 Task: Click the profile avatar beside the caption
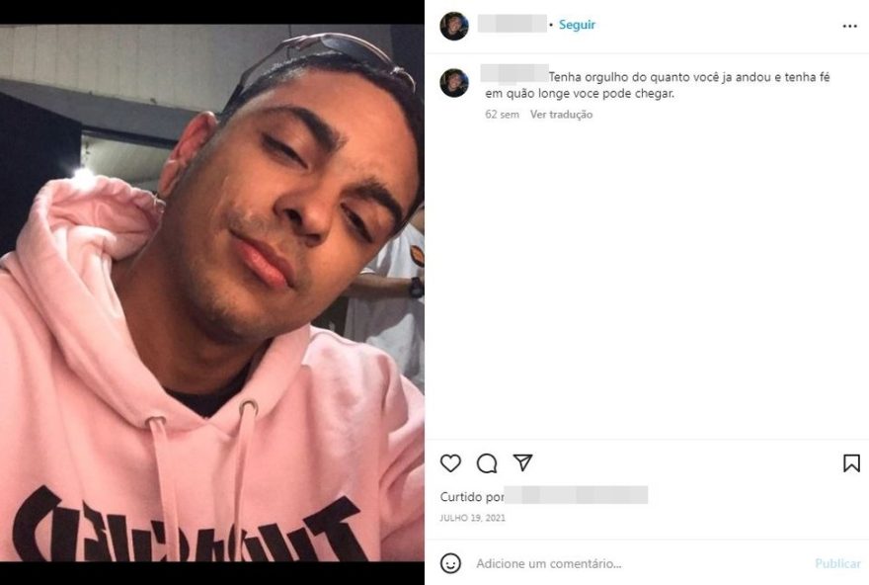454,83
